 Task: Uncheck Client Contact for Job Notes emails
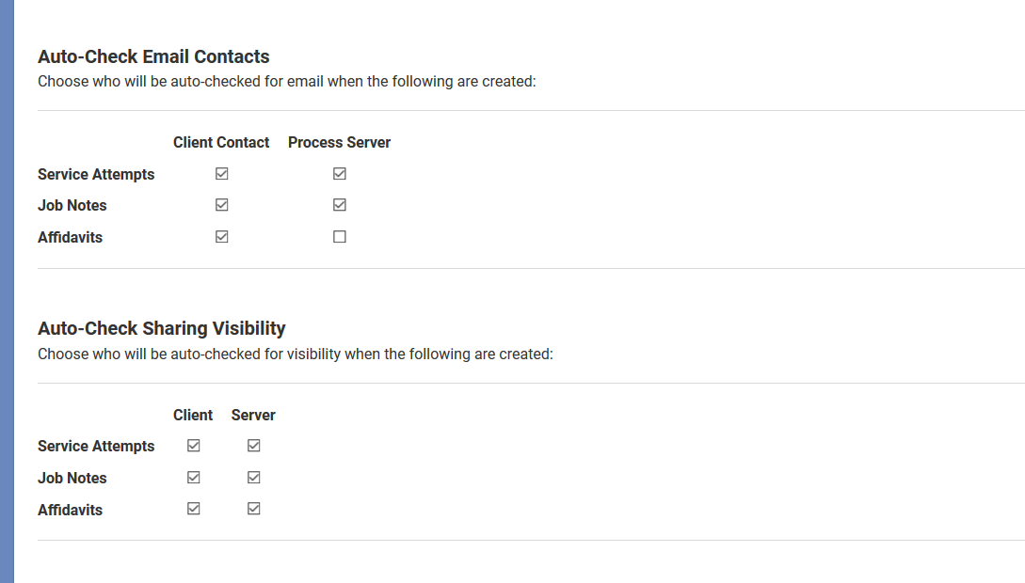point(221,205)
